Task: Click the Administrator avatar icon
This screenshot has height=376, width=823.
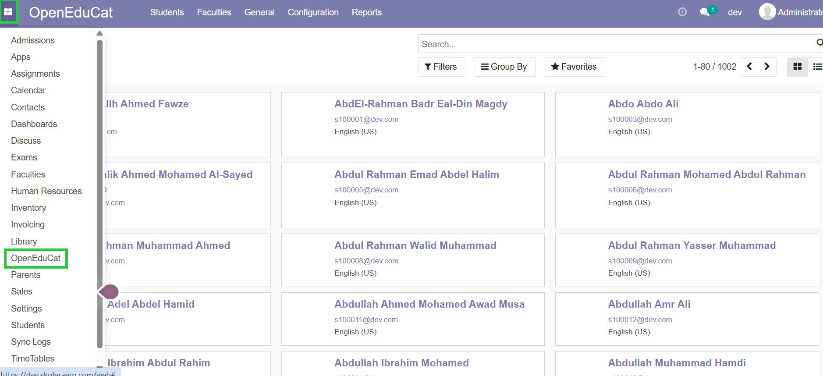Action: tap(767, 12)
